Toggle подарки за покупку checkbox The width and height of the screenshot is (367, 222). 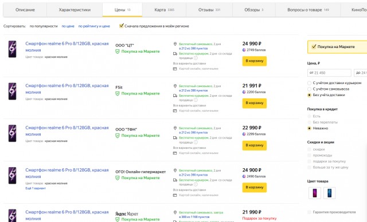[x=309, y=161]
